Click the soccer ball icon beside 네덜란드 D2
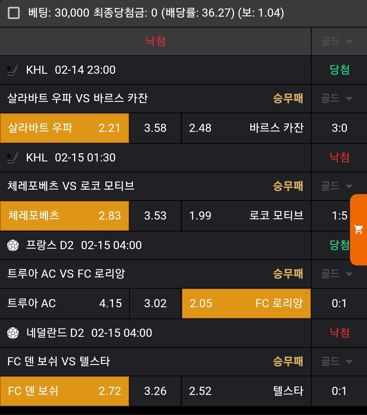Screen dimensions: 367x415 click(x=13, y=333)
